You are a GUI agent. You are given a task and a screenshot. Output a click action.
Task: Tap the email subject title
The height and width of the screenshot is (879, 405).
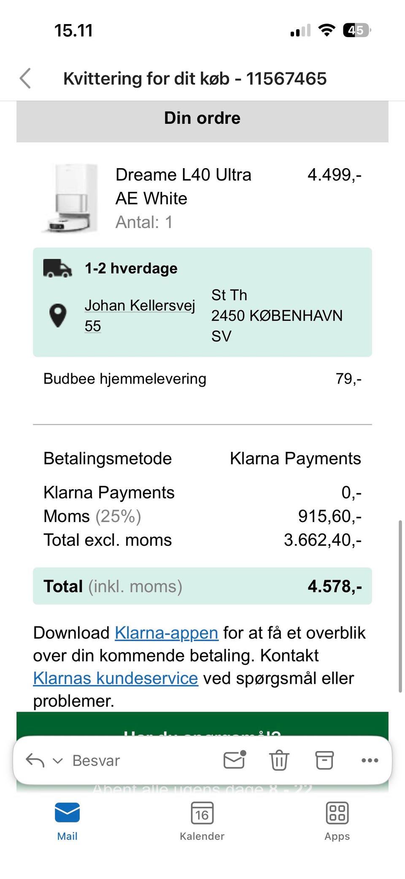tap(195, 79)
